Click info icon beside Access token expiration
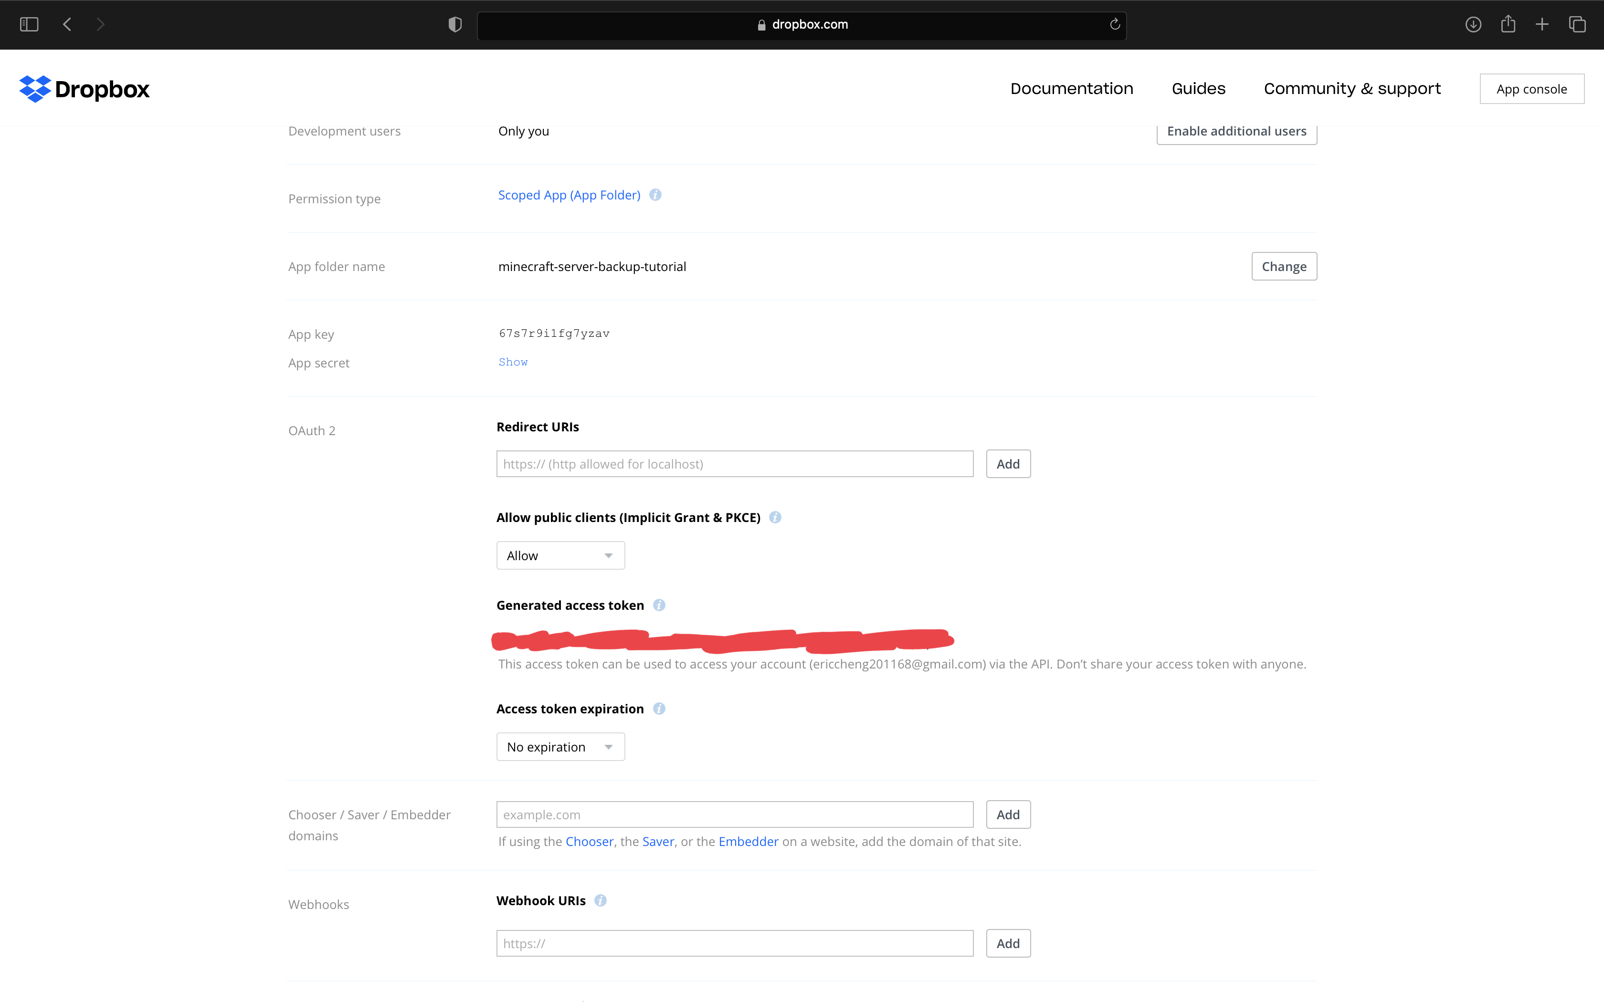The height and width of the screenshot is (1002, 1604). (x=659, y=709)
